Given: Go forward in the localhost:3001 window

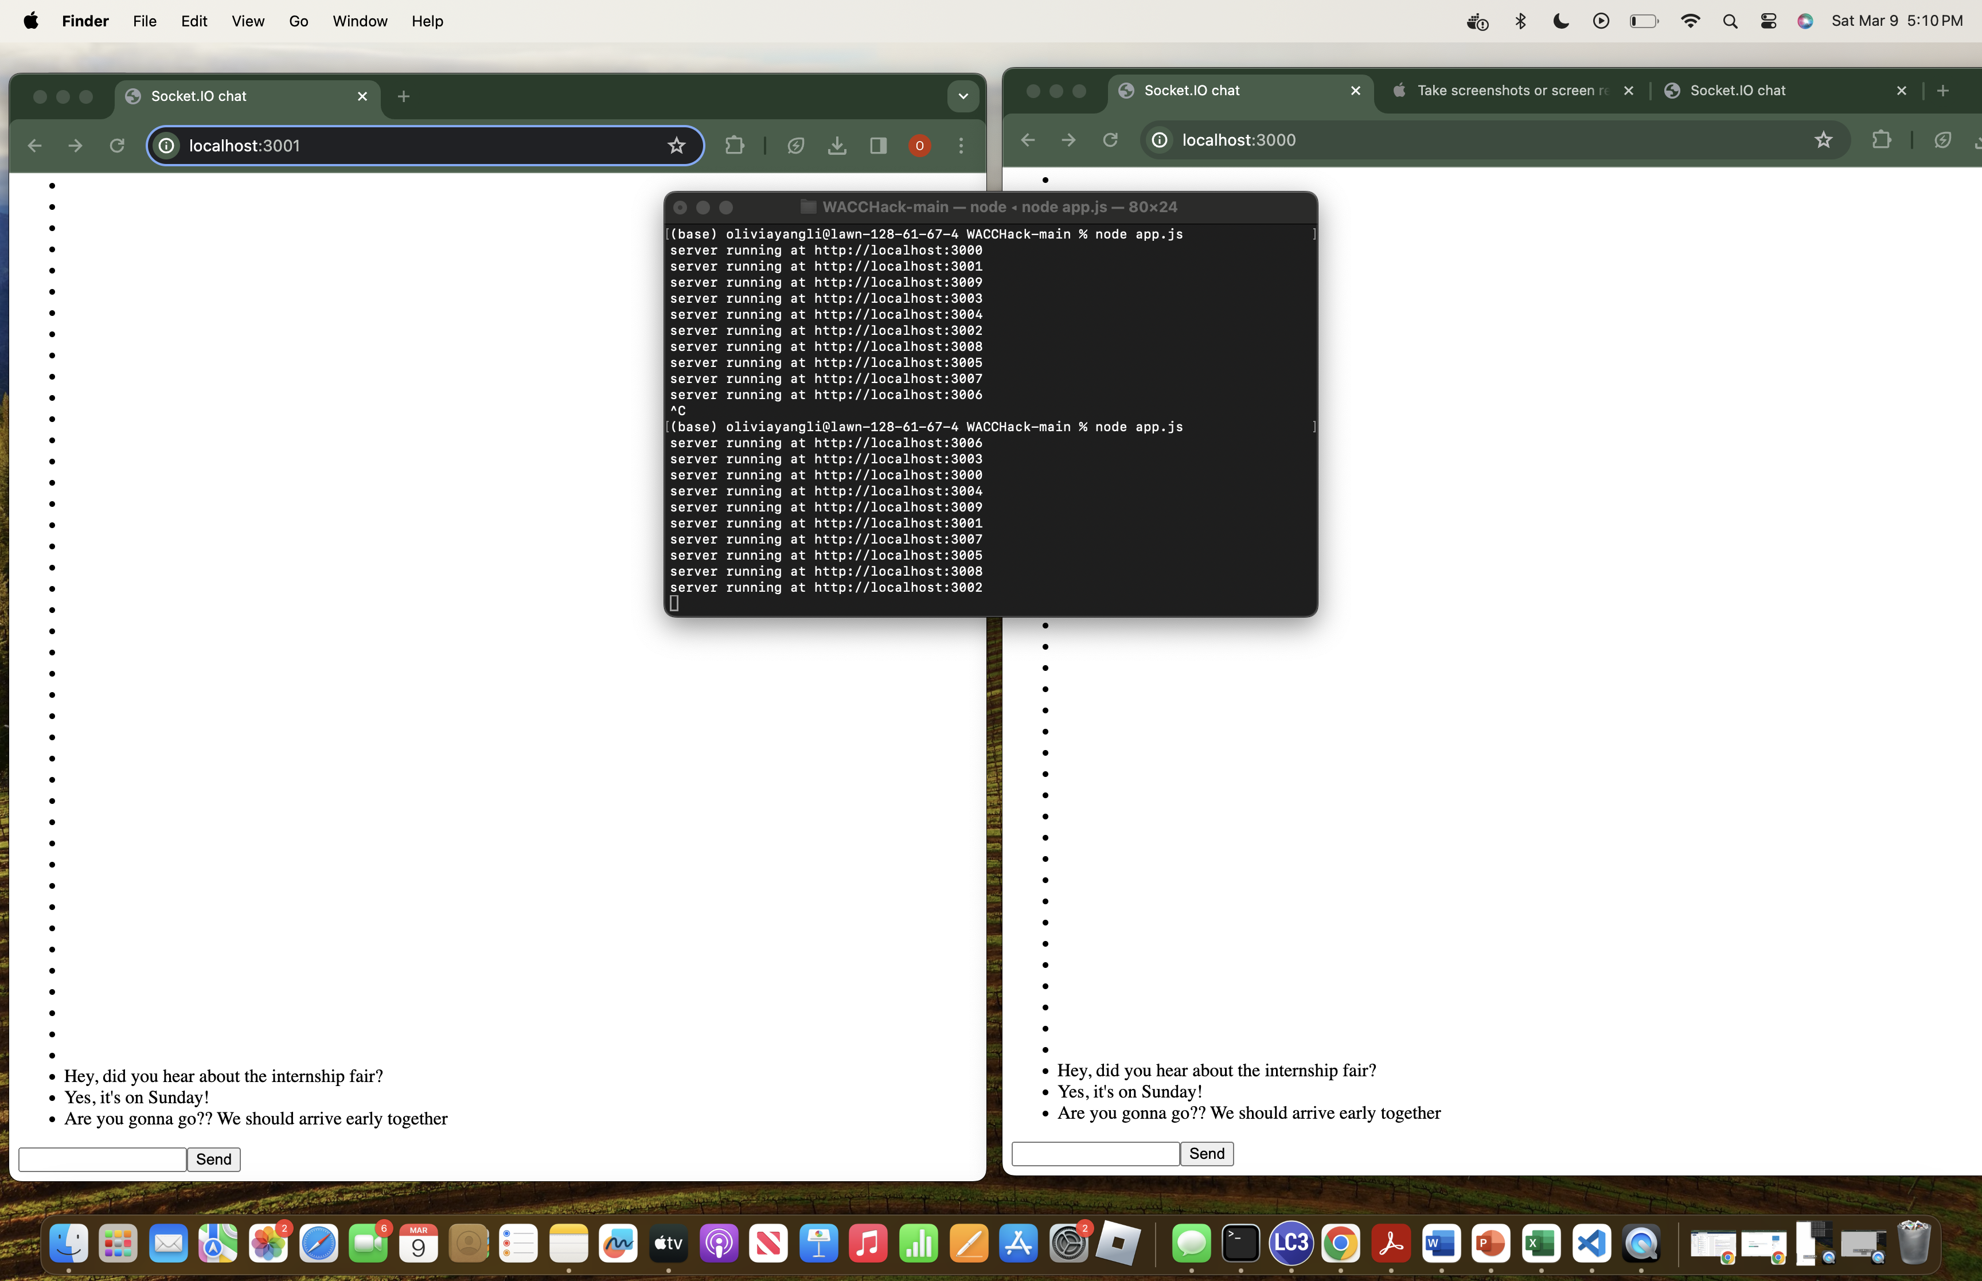Looking at the screenshot, I should click(x=75, y=146).
